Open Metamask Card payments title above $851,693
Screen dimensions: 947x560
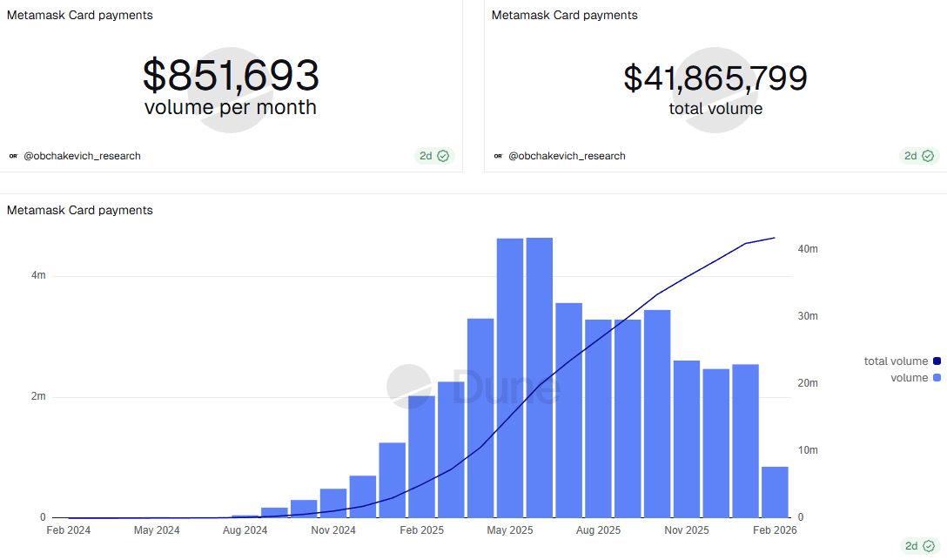pyautogui.click(x=80, y=15)
